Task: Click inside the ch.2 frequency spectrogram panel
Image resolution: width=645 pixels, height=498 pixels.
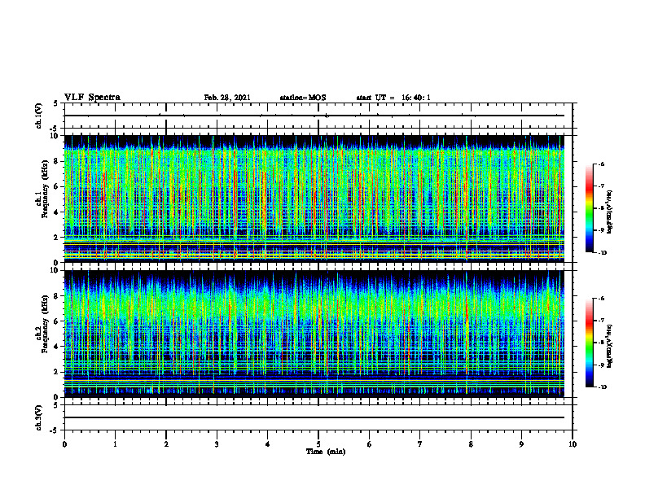Action: click(x=314, y=334)
